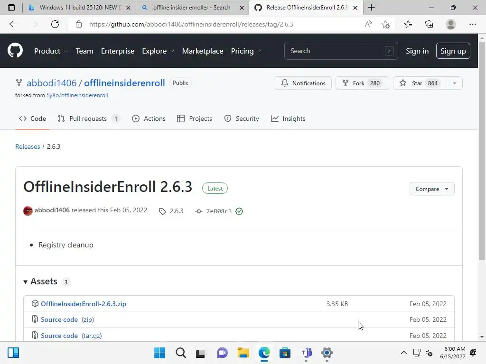Expand the Product navigation dropdown
This screenshot has width=486, height=364.
click(51, 51)
